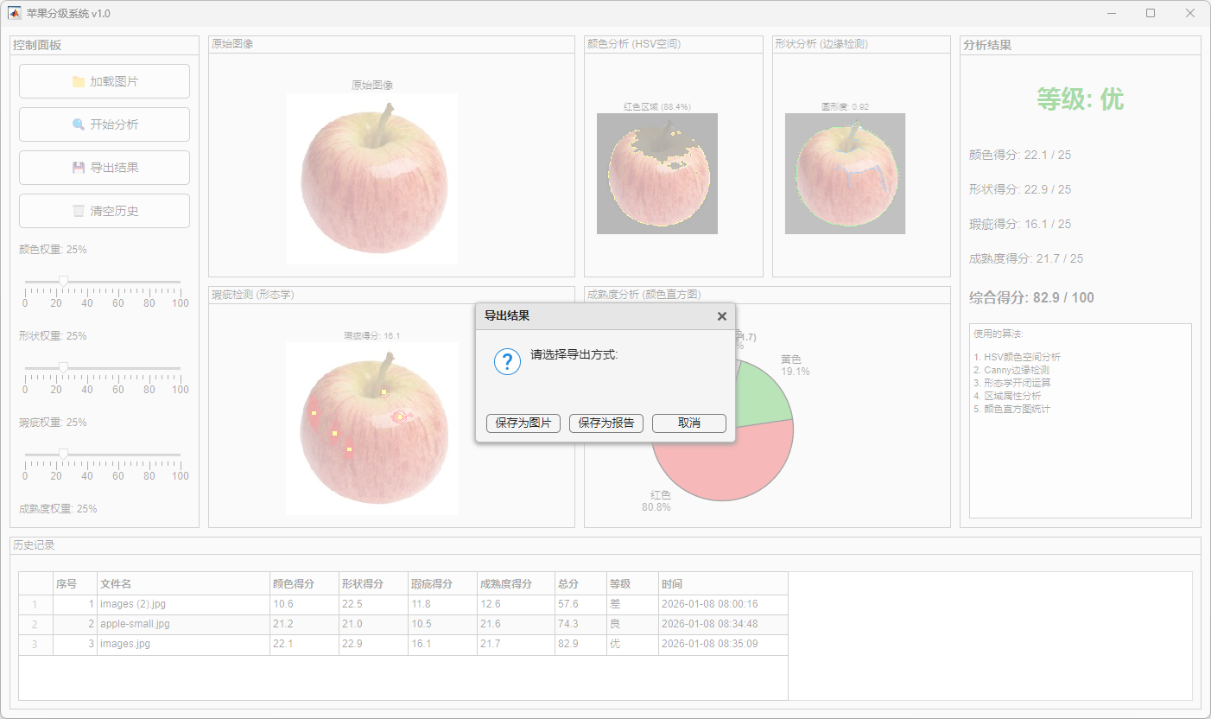This screenshot has height=719, width=1211.
Task: Click defect score cell 11.8
Action: tap(442, 604)
